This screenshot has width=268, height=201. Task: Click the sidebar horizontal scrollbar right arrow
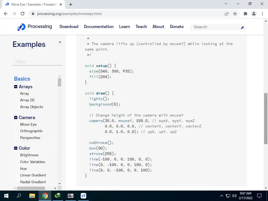55,188
